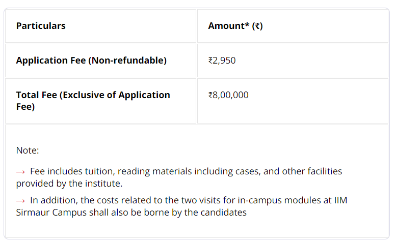Click the ₹2,950 amount value
Image resolution: width=396 pixels, height=243 pixels.
coord(222,60)
